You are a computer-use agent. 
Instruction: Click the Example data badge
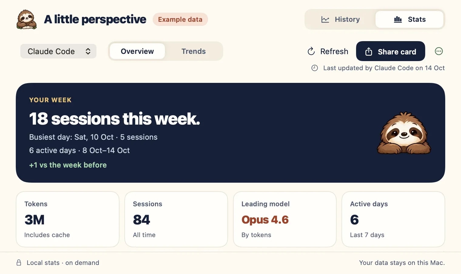point(180,19)
